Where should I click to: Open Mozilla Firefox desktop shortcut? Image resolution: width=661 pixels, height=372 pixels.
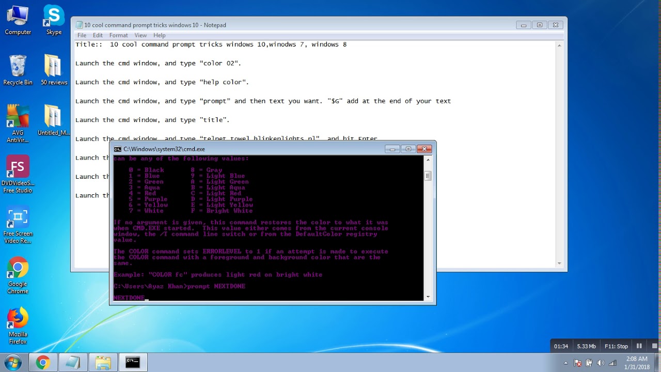[x=18, y=326]
